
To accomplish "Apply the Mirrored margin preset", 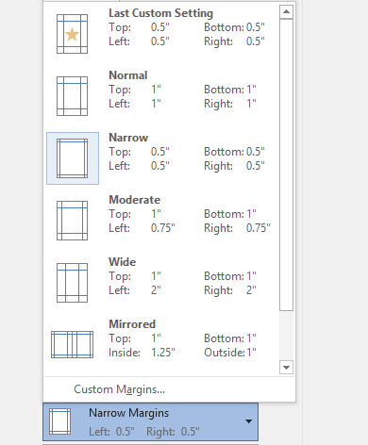I will tap(160, 344).
